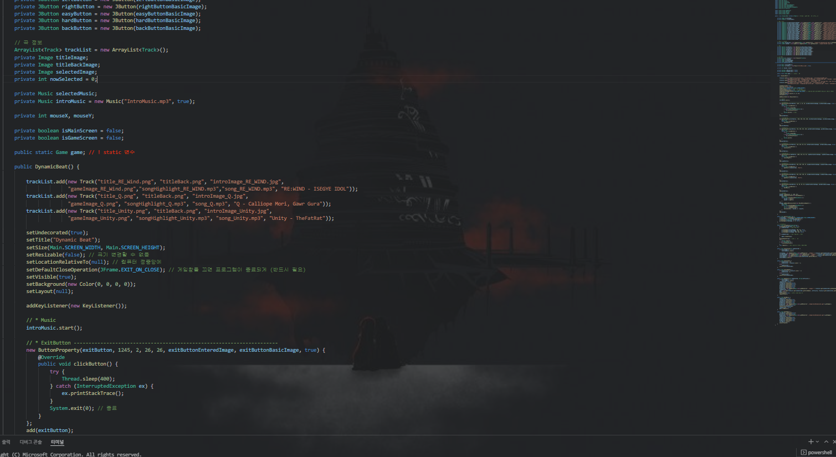Click the introMusic declaration with "IntroMusic.mp3"
The image size is (836, 457).
105,101
